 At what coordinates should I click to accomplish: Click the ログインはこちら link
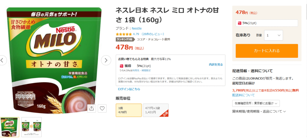point(129,89)
